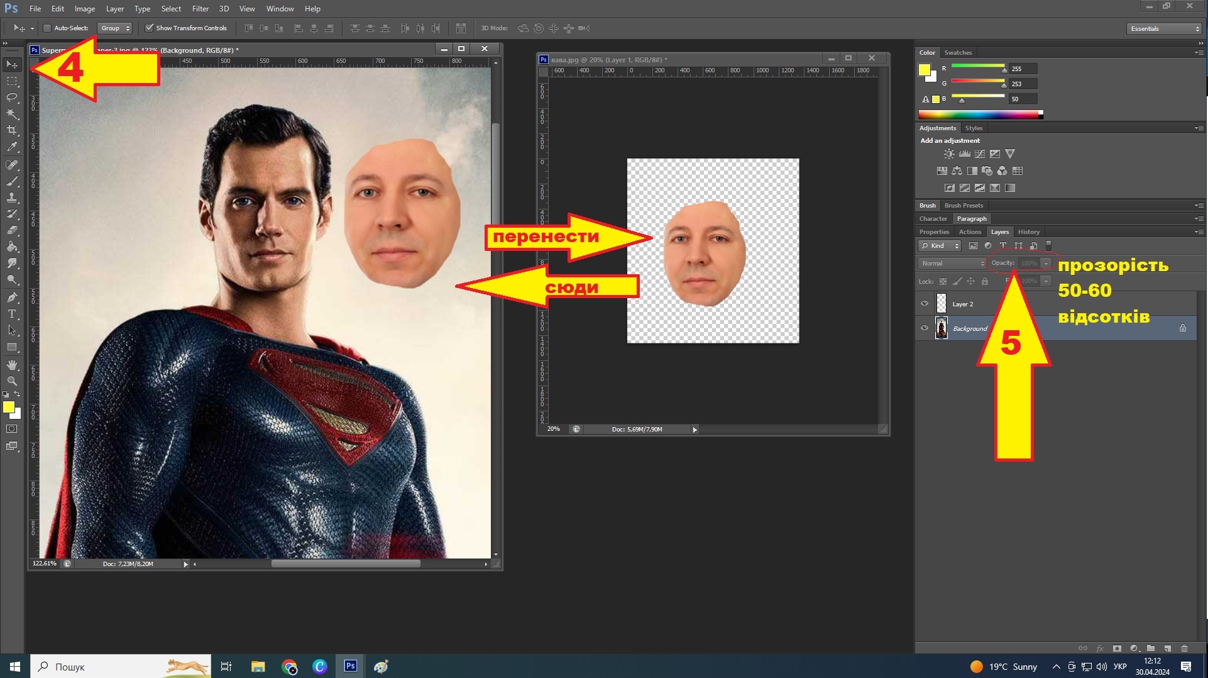The image size is (1208, 678).
Task: Select the Eyedropper tool
Action: pyautogui.click(x=12, y=147)
